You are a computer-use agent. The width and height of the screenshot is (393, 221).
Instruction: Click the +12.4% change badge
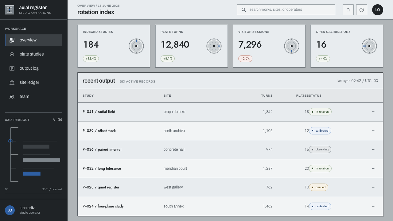91,59
